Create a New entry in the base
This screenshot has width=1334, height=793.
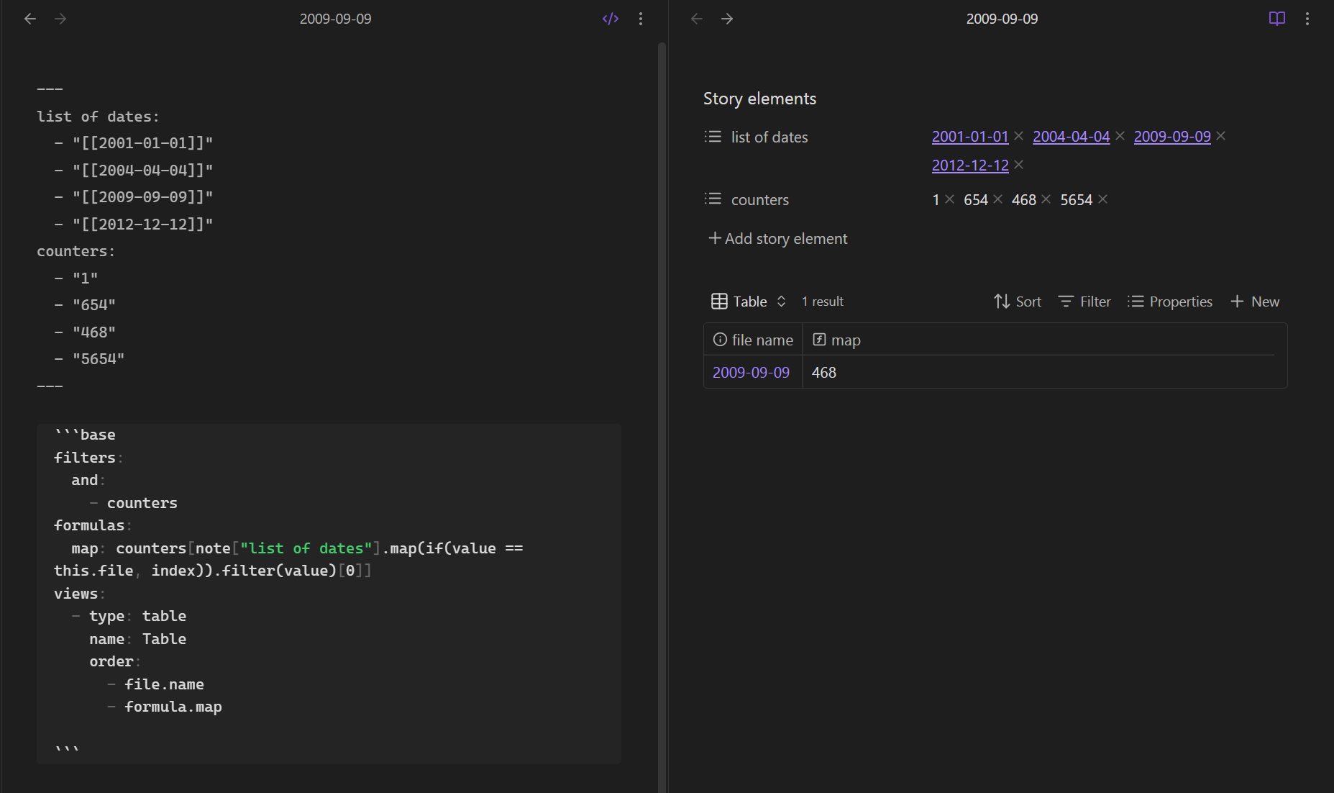click(x=1255, y=302)
